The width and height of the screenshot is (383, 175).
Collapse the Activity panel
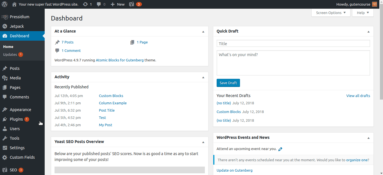point(203,77)
